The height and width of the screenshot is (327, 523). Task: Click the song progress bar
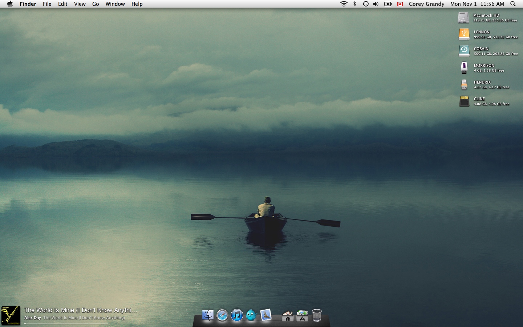(66, 323)
